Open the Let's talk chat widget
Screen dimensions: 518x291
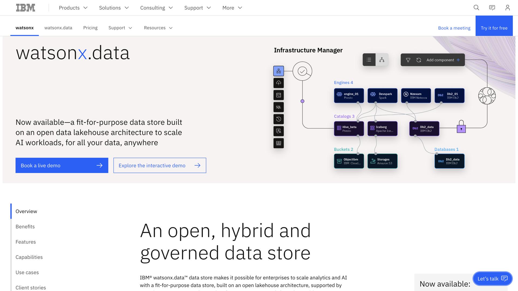coord(492,279)
